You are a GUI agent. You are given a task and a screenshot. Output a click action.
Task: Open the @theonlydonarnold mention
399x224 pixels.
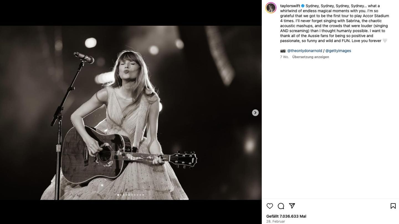click(305, 51)
